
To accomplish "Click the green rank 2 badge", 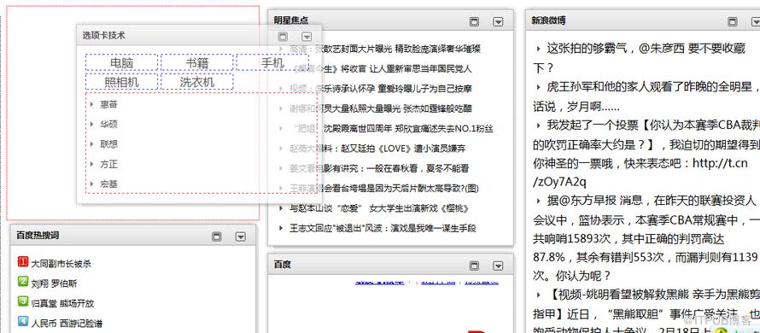I will pyautogui.click(x=23, y=282).
